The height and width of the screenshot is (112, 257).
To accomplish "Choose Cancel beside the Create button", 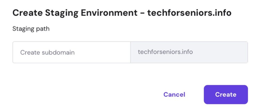I will click(x=174, y=94).
